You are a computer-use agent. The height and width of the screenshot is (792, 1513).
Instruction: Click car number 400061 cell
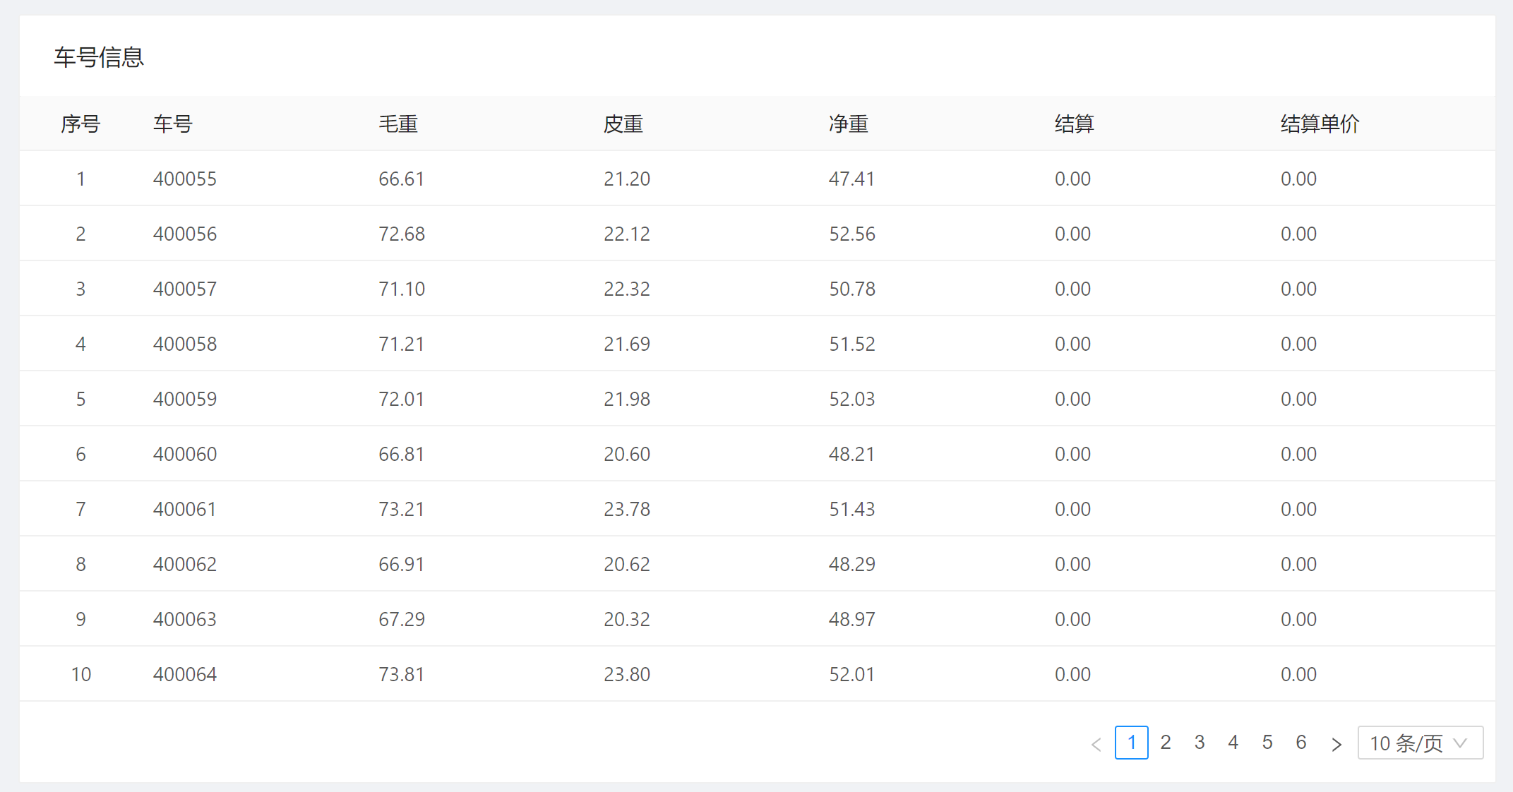click(x=185, y=510)
